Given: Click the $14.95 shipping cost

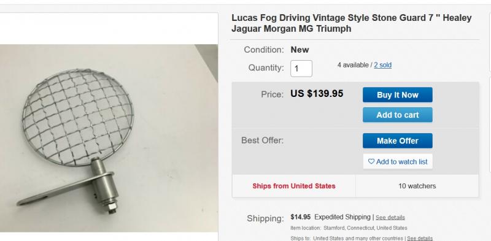Looking at the screenshot, I should (300, 217).
